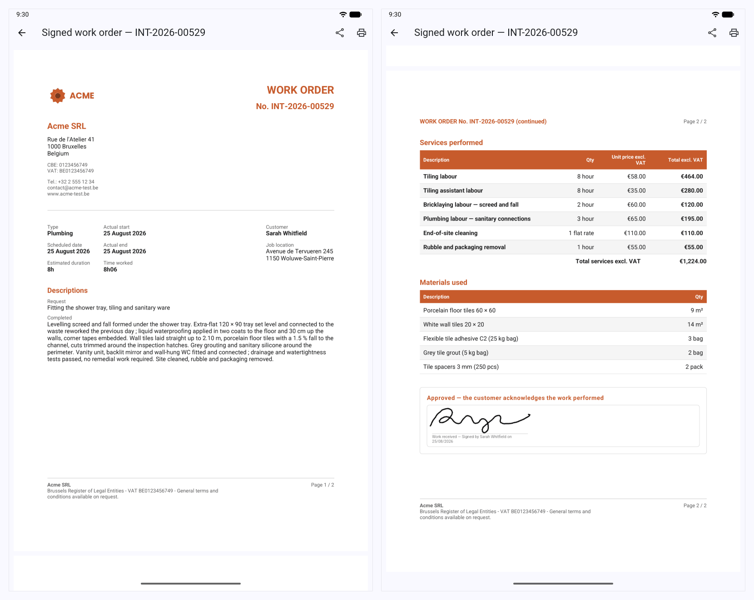Select the address line 'Rue de l'Atelier 41'

pyautogui.click(x=71, y=140)
